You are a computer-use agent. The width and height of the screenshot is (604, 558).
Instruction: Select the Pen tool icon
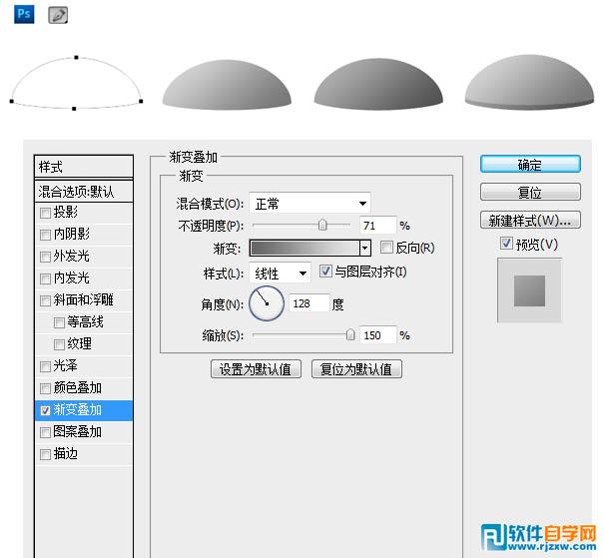(x=58, y=15)
